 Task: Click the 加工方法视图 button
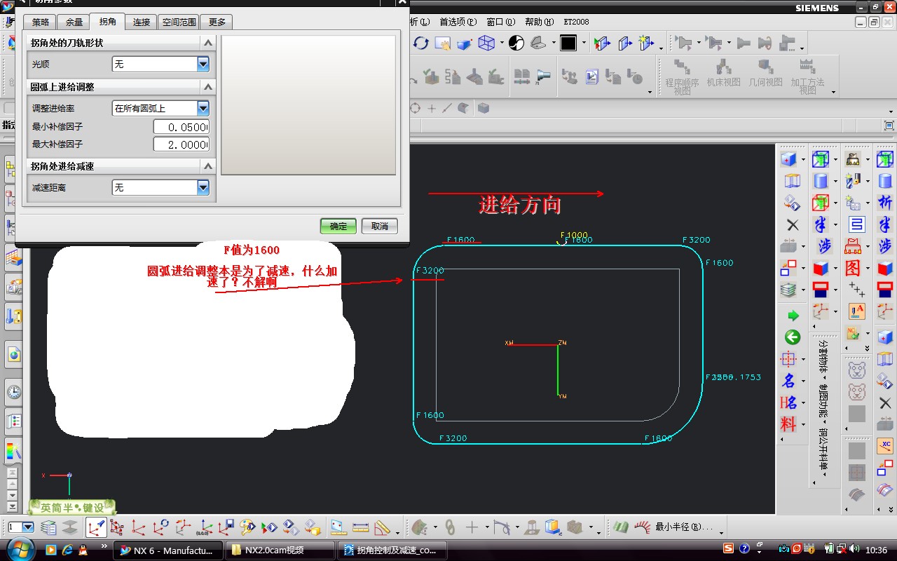point(807,76)
